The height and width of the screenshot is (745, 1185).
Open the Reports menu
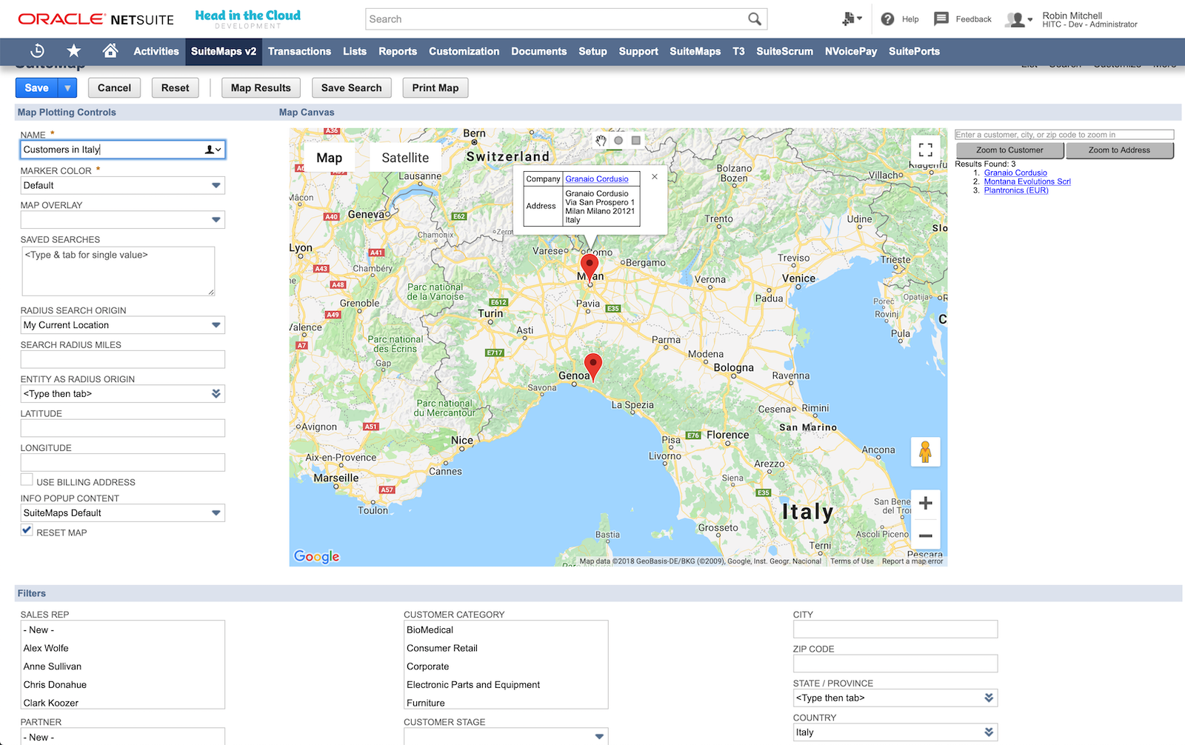(398, 51)
